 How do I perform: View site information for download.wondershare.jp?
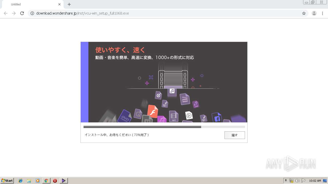click(x=32, y=13)
